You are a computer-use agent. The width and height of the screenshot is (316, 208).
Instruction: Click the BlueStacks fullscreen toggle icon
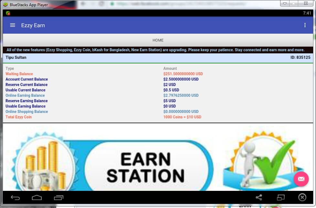point(281,197)
